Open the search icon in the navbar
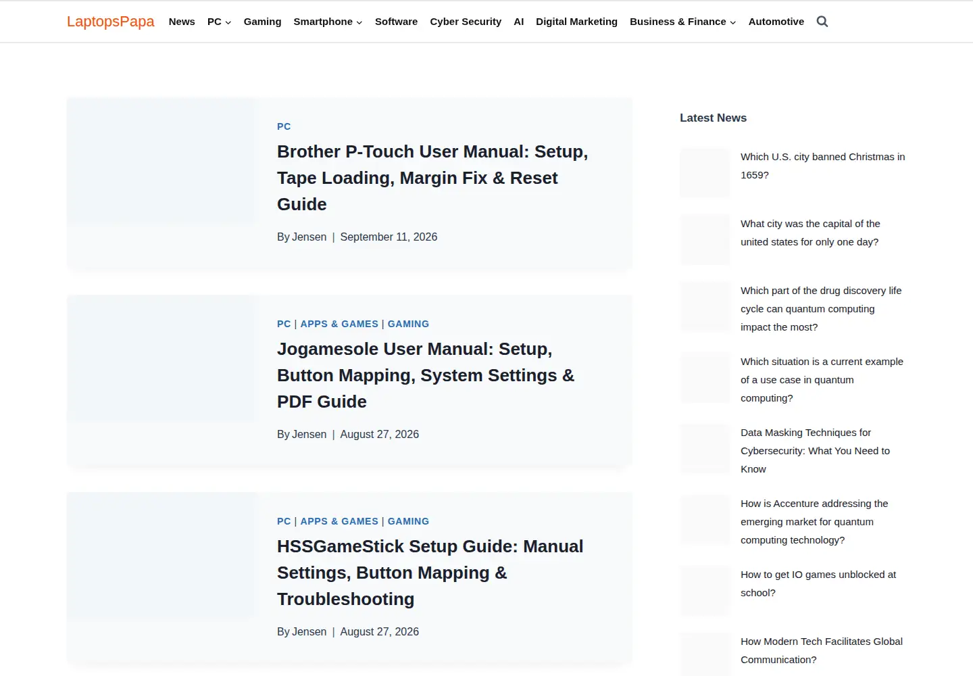973x676 pixels. (822, 22)
